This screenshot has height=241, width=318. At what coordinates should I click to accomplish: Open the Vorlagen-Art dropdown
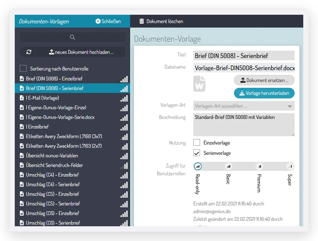[x=244, y=106]
